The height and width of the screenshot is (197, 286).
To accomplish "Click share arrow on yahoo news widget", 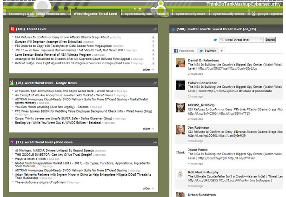I will (x=155, y=142).
